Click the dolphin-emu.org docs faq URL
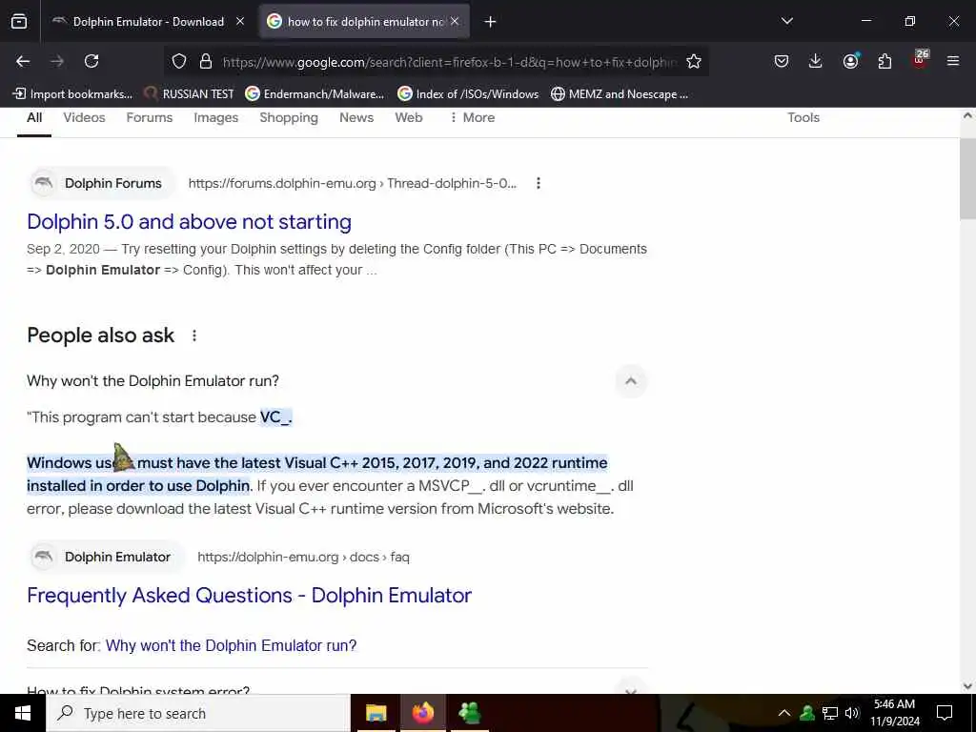Image resolution: width=976 pixels, height=732 pixels. coord(303,557)
